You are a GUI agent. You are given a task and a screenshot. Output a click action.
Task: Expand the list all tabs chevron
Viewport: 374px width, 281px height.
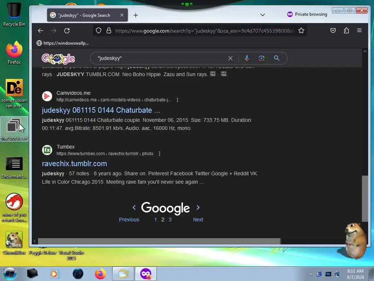tap(263, 15)
